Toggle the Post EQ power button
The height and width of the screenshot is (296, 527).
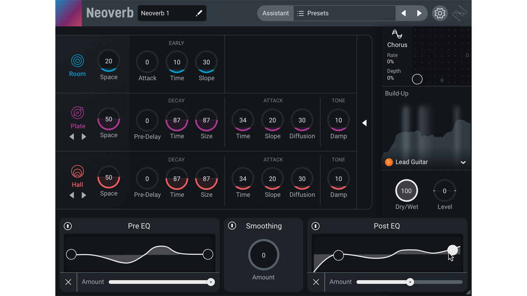315,226
